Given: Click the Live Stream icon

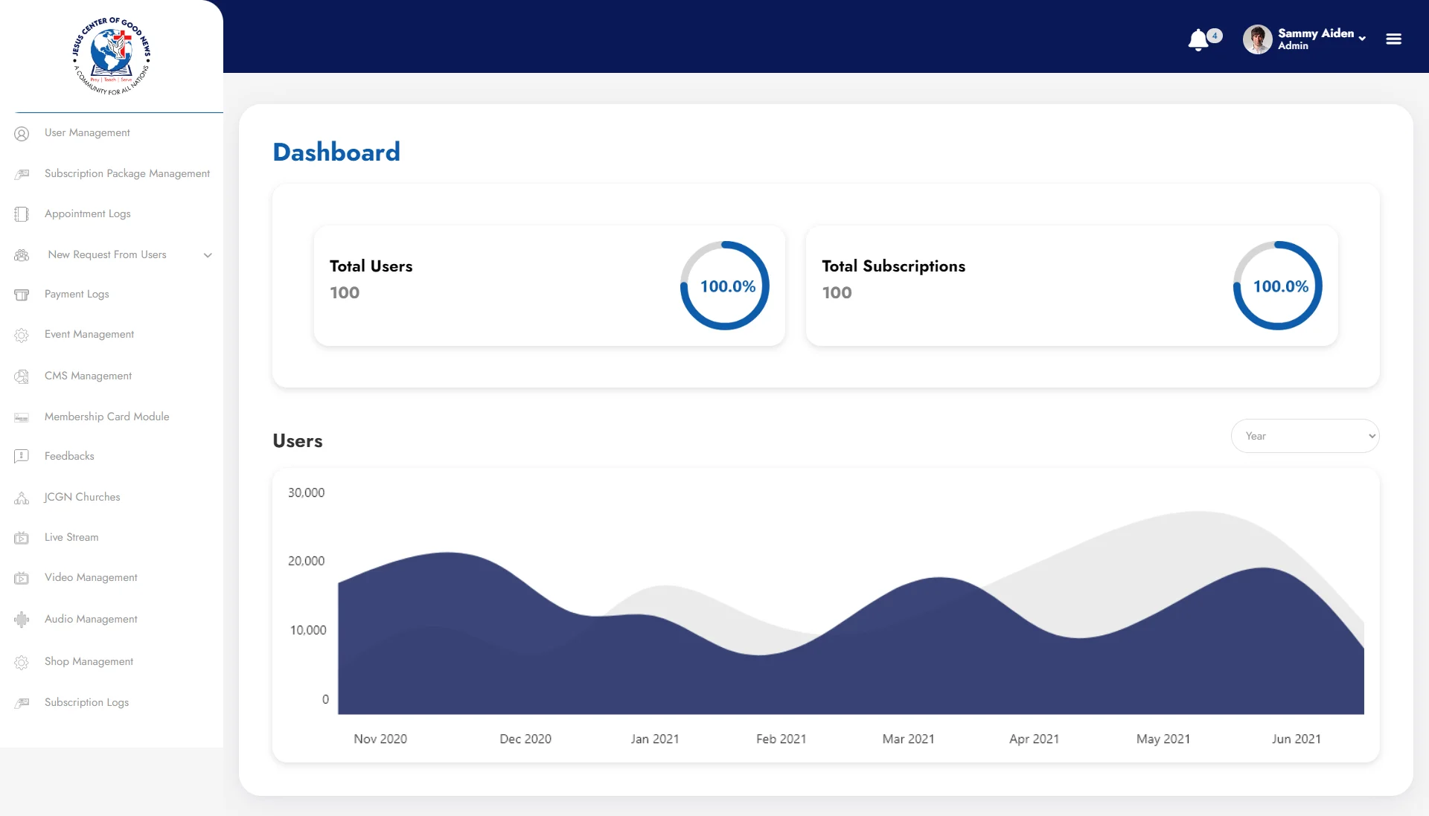Looking at the screenshot, I should click(22, 538).
